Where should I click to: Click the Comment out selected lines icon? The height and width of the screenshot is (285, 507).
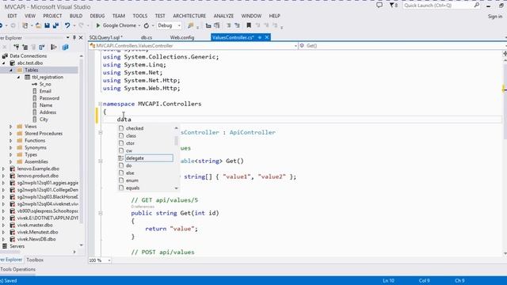pos(229,25)
